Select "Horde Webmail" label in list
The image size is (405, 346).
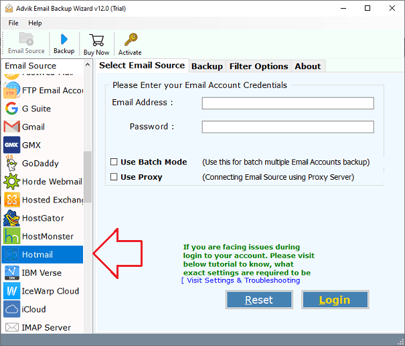[52, 182]
